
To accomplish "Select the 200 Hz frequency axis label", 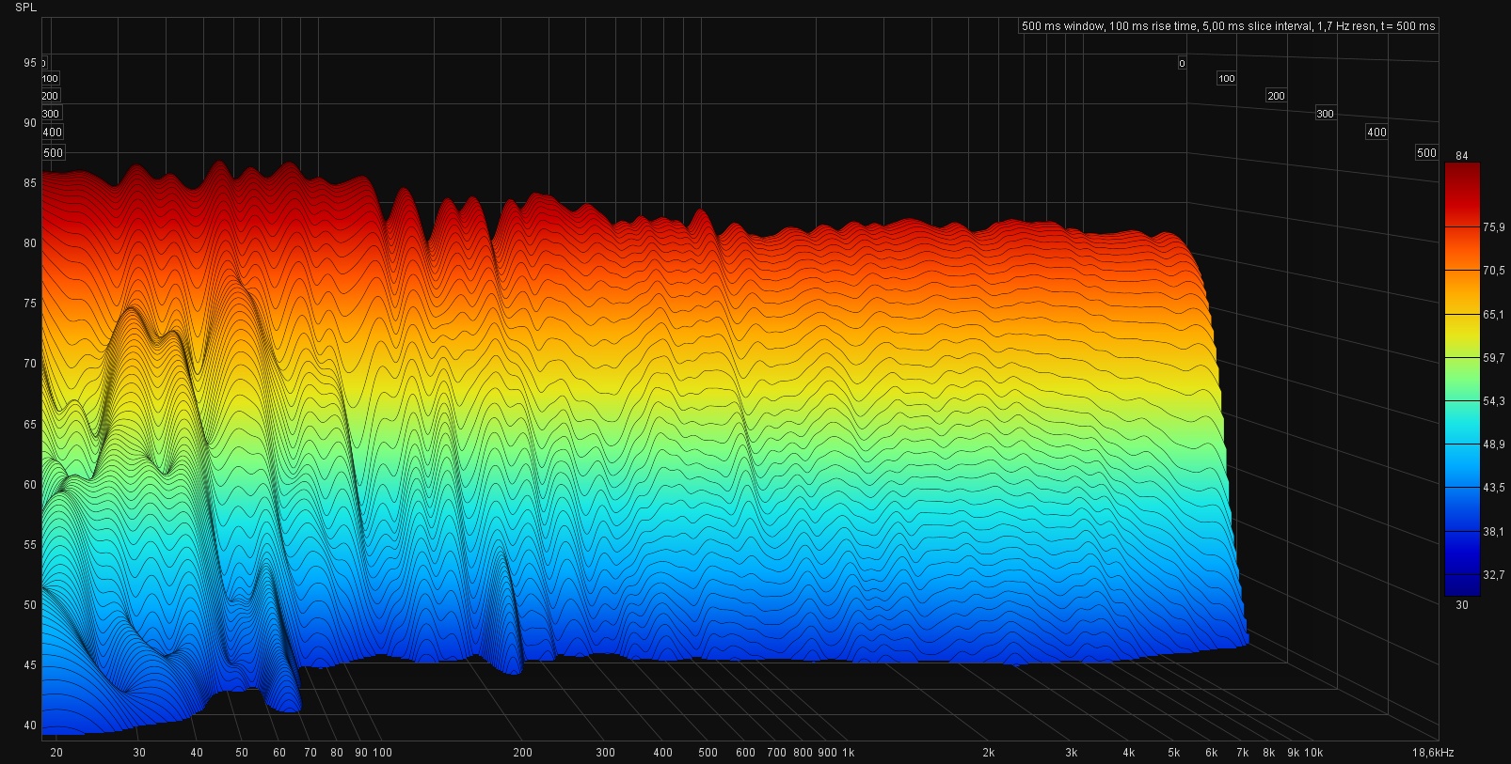I will tap(522, 753).
